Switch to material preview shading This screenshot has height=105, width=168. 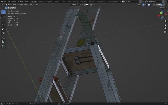161,4
